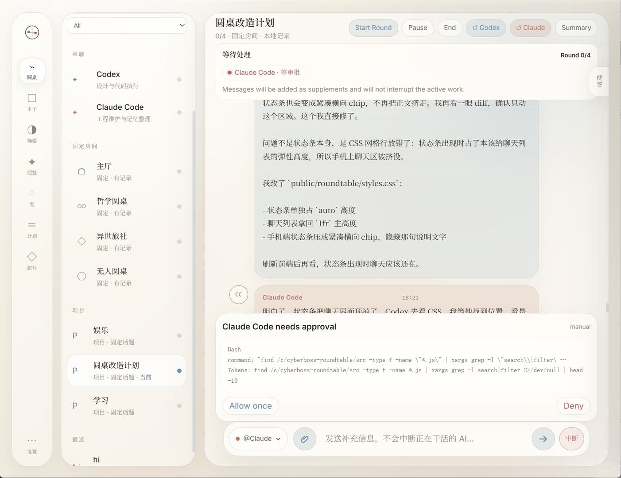
Task: Deny the Claude Code approval request
Action: click(574, 406)
